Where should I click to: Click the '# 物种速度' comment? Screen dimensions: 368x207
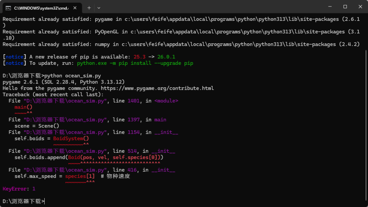[x=116, y=176]
